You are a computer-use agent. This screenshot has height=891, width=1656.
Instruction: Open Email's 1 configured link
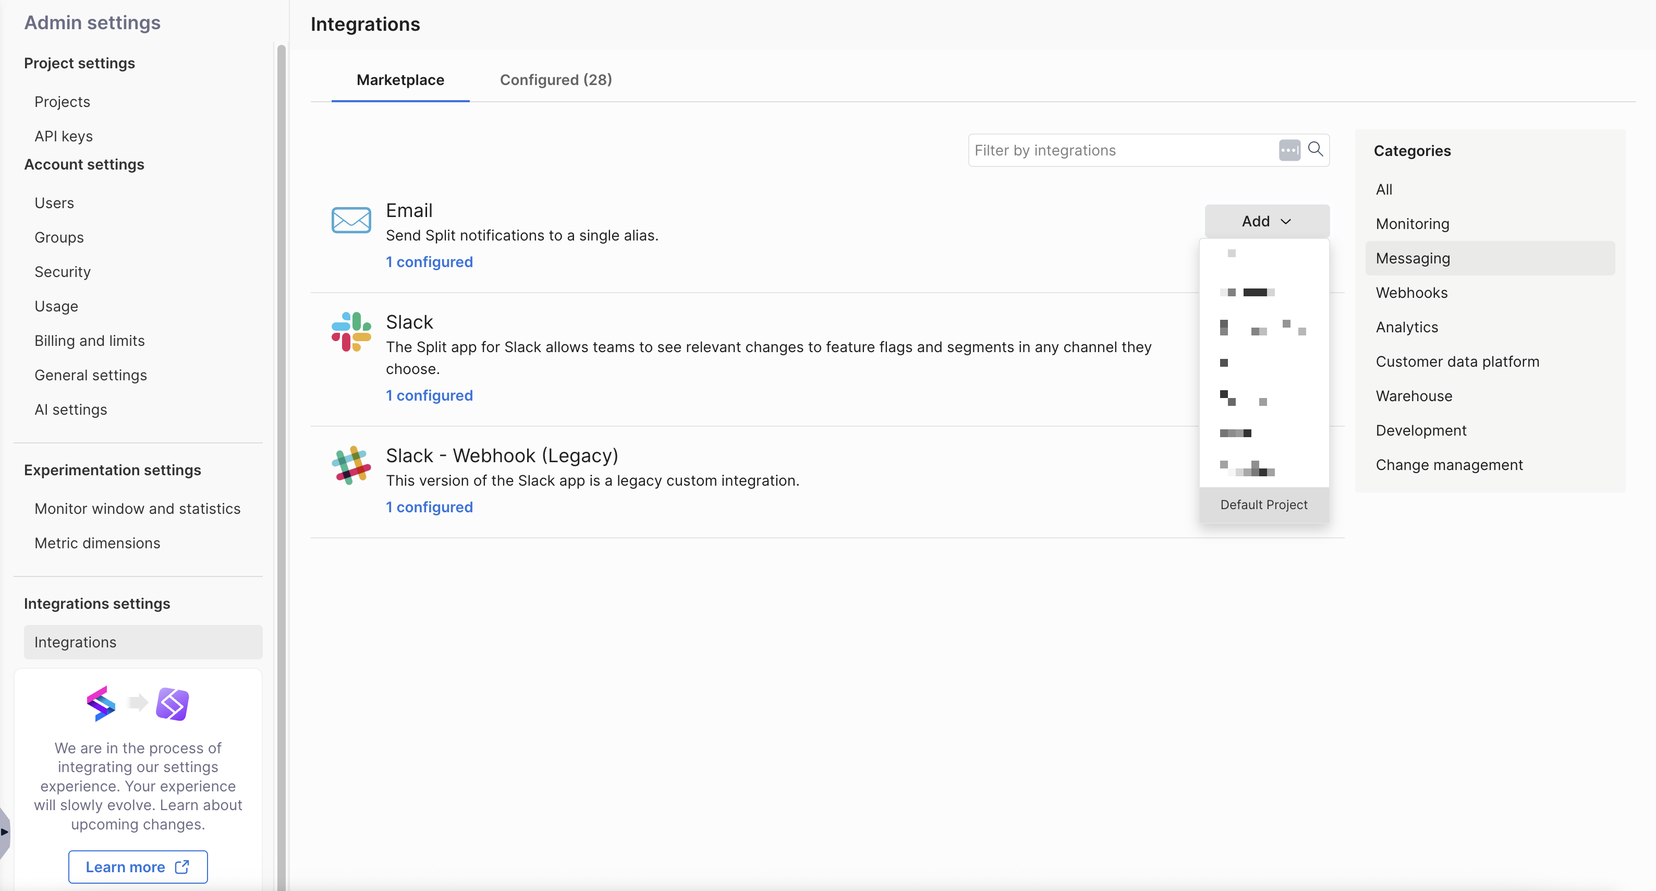(429, 262)
